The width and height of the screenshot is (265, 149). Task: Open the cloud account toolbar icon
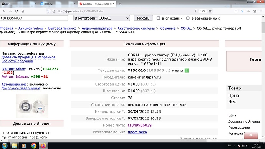click(248, 11)
